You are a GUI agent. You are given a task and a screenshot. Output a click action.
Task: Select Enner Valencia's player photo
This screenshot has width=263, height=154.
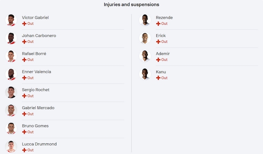point(11,74)
